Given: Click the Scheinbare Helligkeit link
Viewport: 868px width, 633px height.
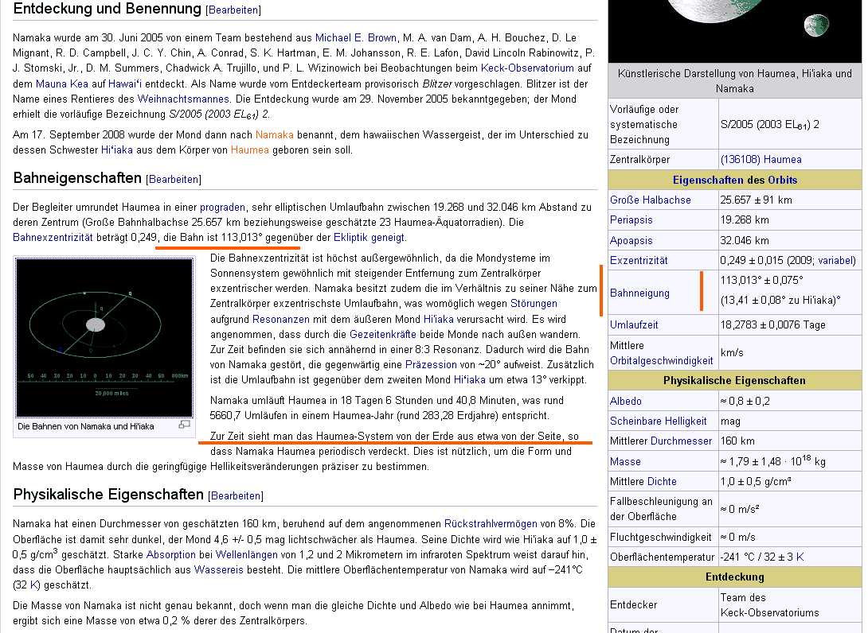Looking at the screenshot, I should (x=658, y=421).
